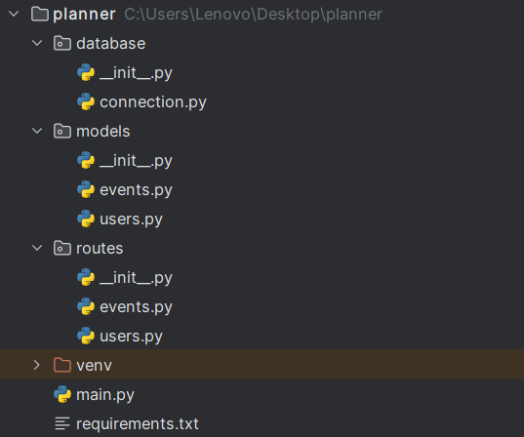The width and height of the screenshot is (524, 437).
Task: Click the planner project folder icon
Action: click(x=40, y=14)
